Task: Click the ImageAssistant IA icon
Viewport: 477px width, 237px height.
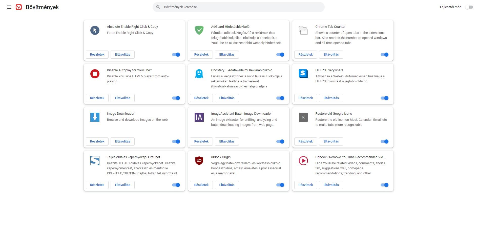Action: point(199,117)
